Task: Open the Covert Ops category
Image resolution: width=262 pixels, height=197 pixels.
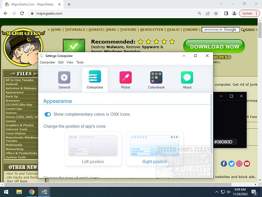Action: tap(14, 109)
